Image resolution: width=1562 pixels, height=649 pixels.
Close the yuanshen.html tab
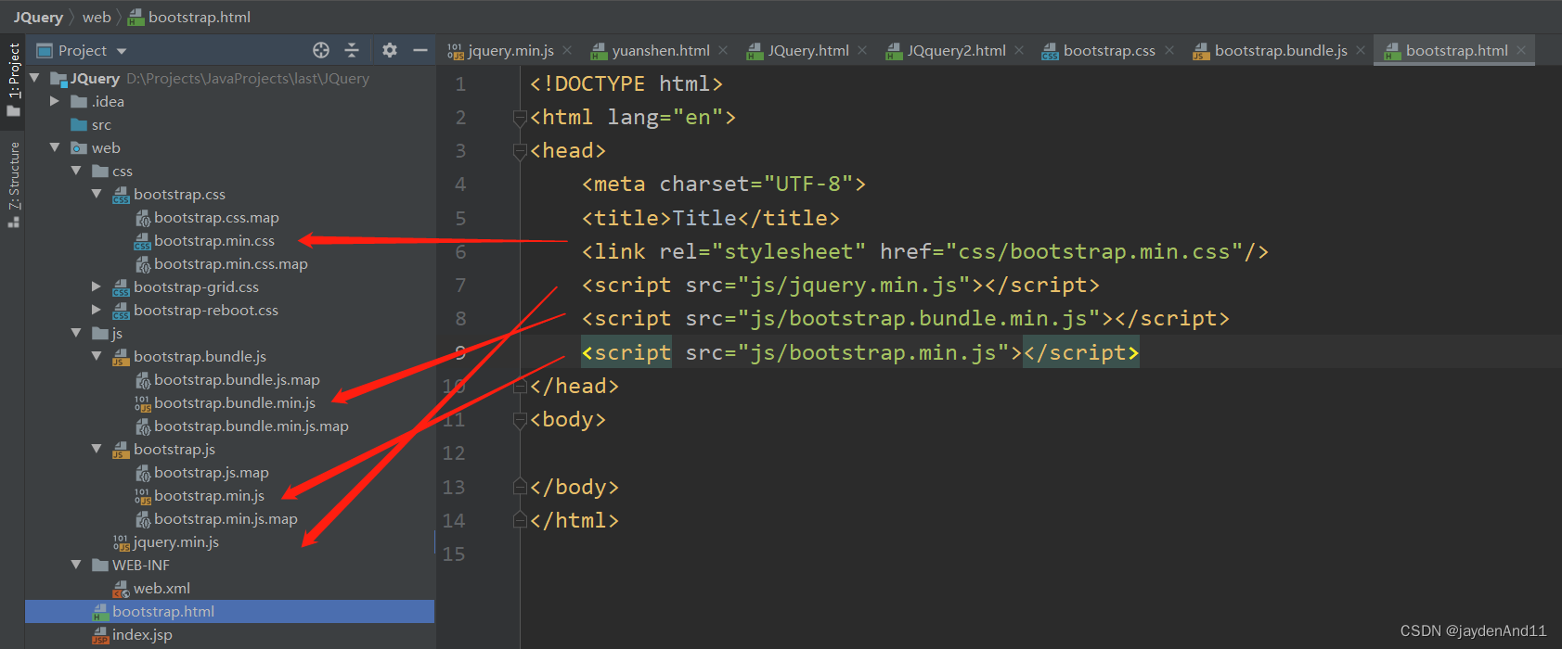(723, 50)
